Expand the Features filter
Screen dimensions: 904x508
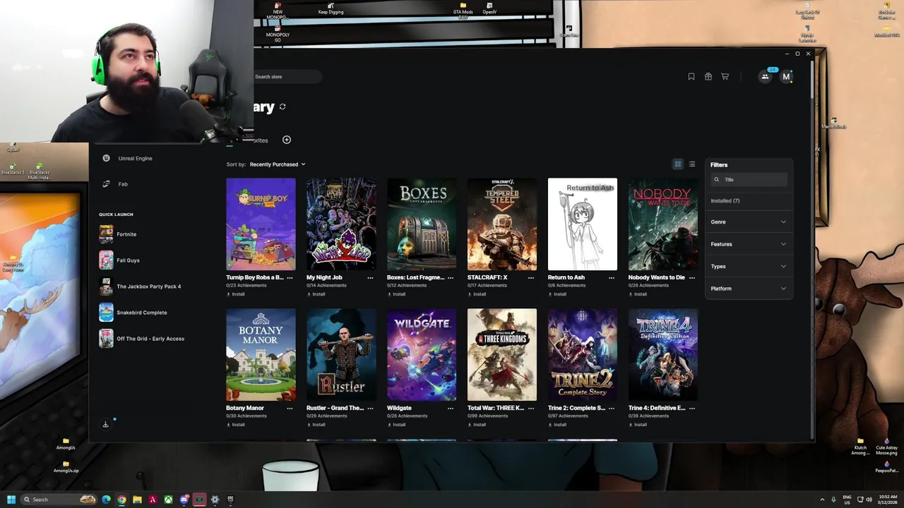coord(749,244)
